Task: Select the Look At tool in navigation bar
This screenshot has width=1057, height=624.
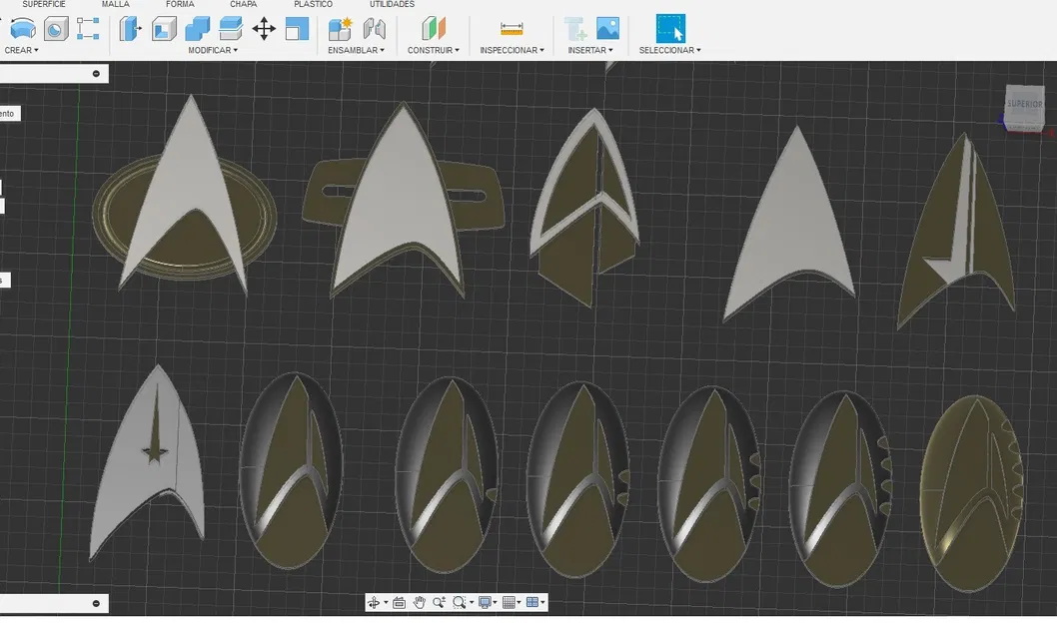Action: click(399, 602)
